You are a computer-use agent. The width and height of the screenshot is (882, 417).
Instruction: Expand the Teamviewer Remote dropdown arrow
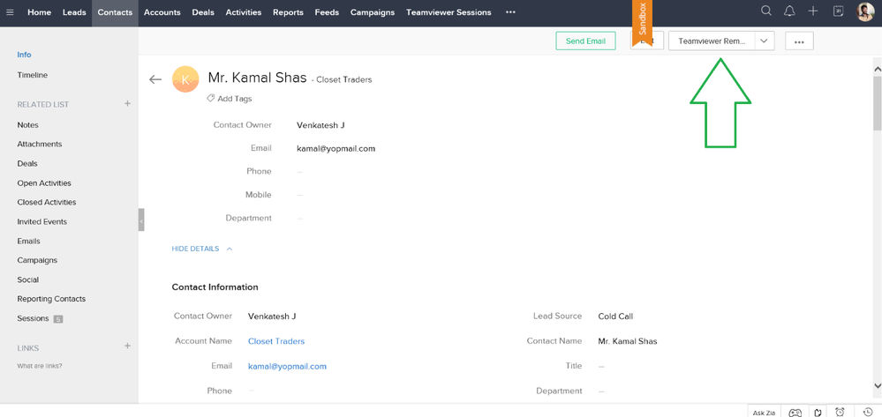point(764,41)
